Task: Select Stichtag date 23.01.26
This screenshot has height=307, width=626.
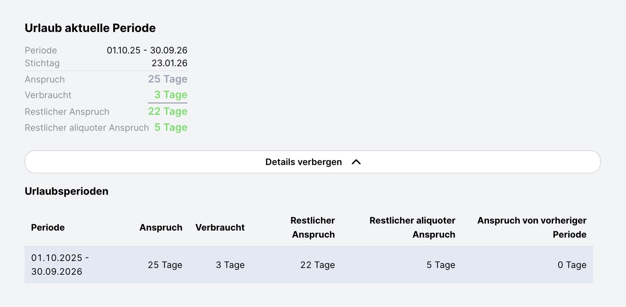Action: tap(169, 63)
